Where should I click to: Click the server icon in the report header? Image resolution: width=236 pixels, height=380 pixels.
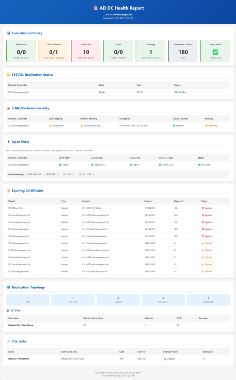coord(95,8)
